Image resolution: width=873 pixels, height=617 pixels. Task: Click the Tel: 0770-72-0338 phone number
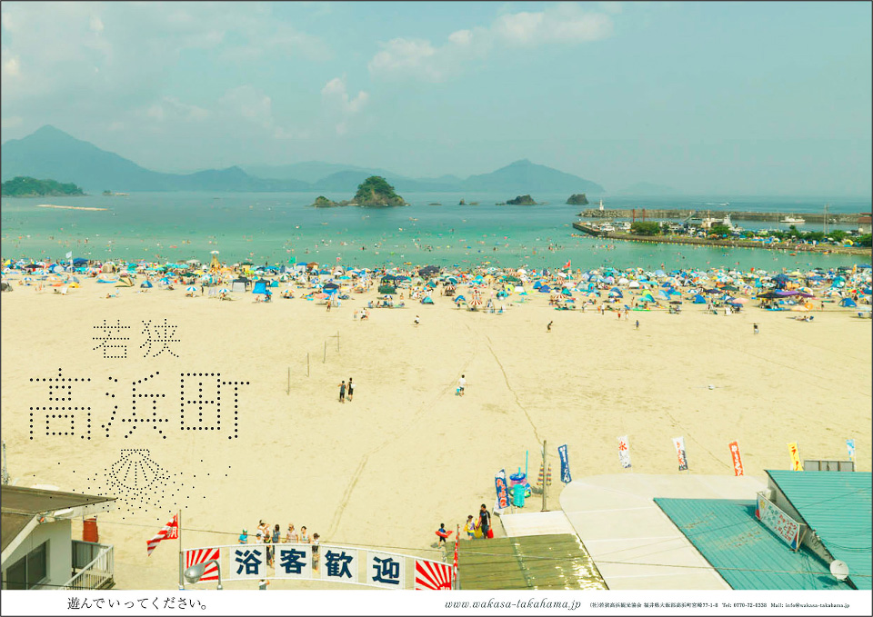point(744,605)
